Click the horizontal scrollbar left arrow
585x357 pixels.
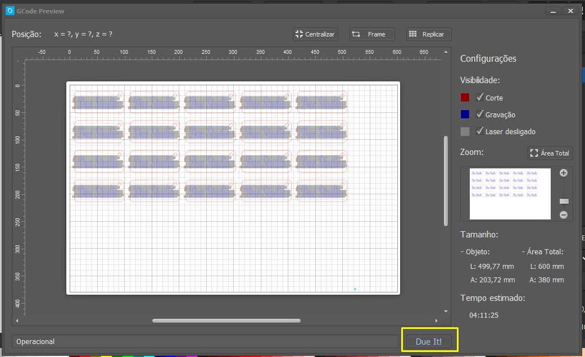click(17, 321)
